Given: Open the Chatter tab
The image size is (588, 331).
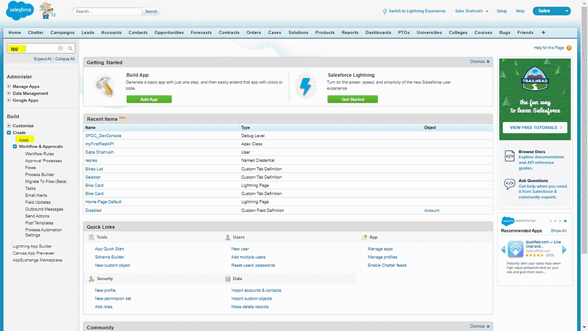Looking at the screenshot, I should 35,32.
